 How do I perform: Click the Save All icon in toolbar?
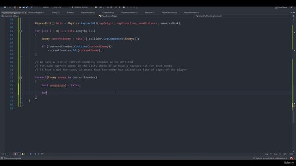pos(27,7)
